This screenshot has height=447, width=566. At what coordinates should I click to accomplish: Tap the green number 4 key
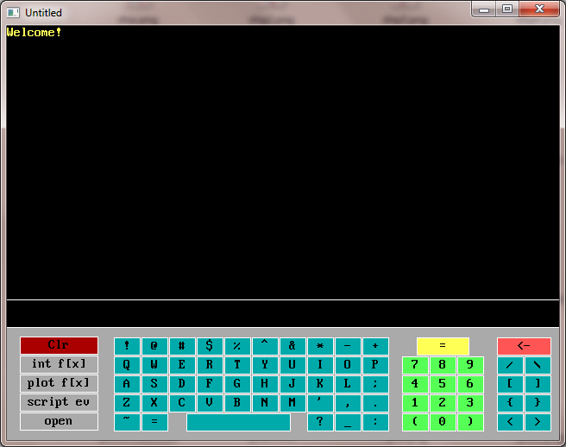415,384
